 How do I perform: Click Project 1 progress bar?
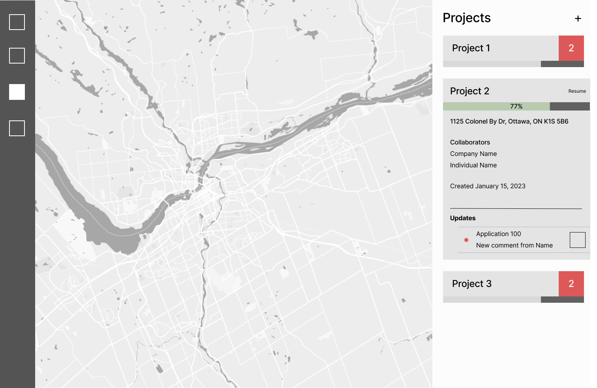[513, 64]
